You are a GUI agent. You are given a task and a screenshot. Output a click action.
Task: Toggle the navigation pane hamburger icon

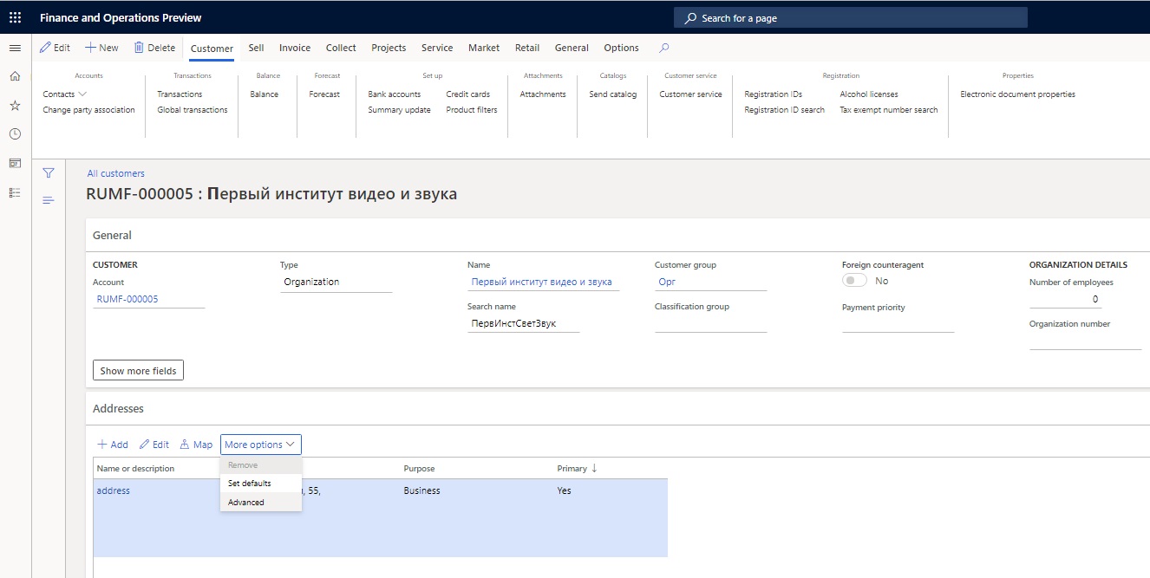[x=14, y=48]
